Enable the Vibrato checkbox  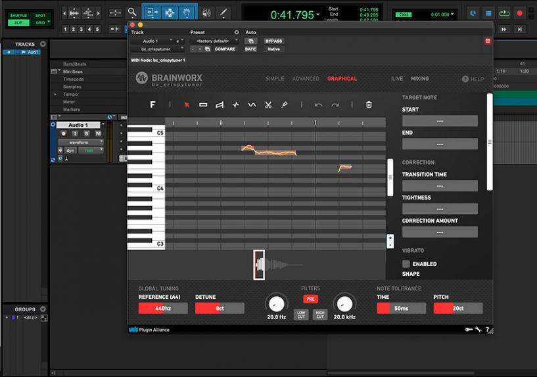click(x=406, y=264)
